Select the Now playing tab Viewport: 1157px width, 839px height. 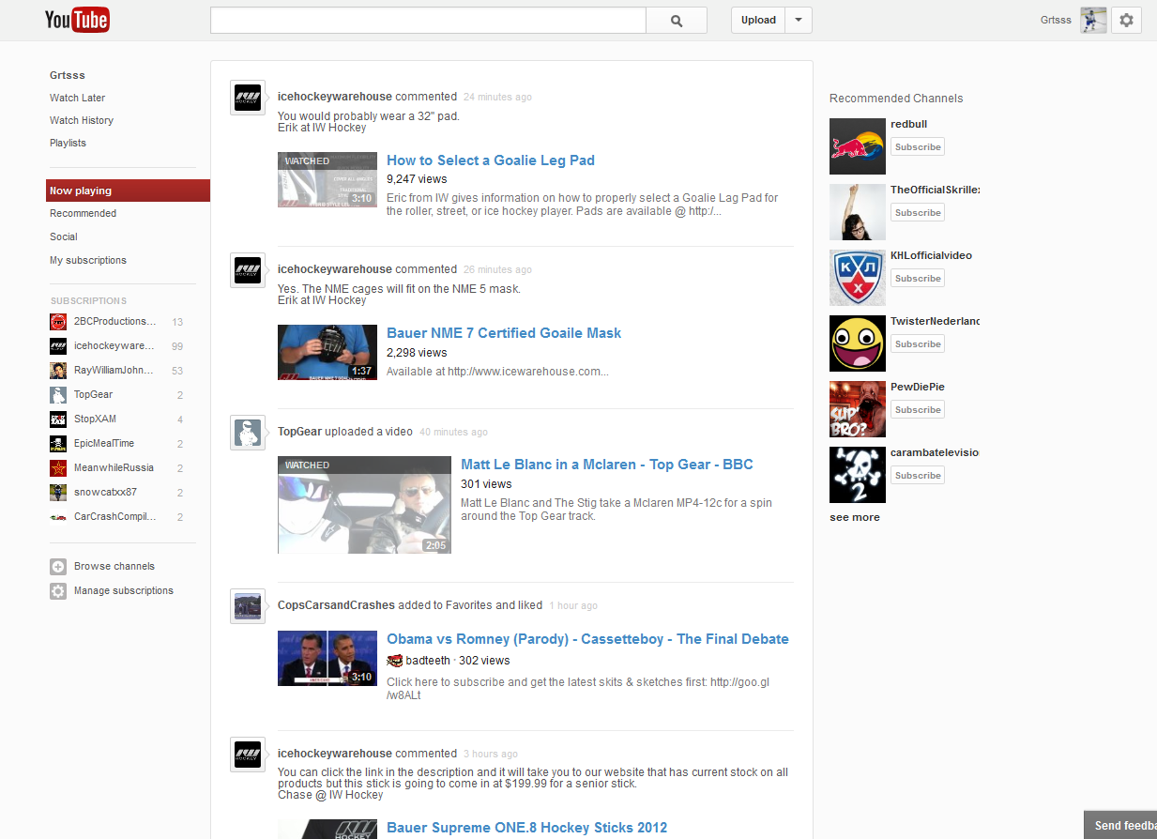click(x=129, y=191)
